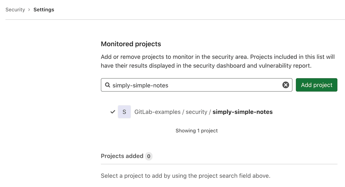The width and height of the screenshot is (345, 187).
Task: Select the simply-simple-notes project name
Action: coord(242,112)
